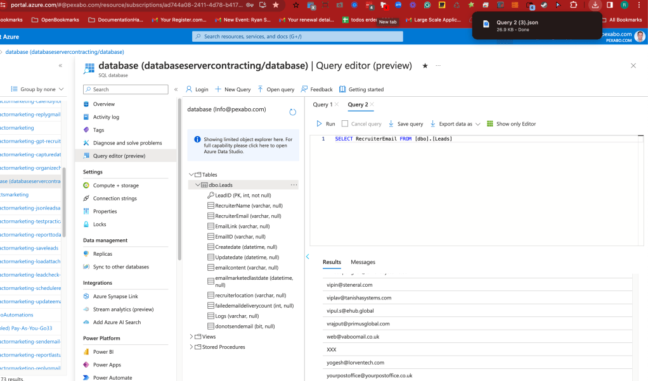This screenshot has height=381, width=648.
Task: Expand the Stored Procedures node
Action: coord(191,347)
